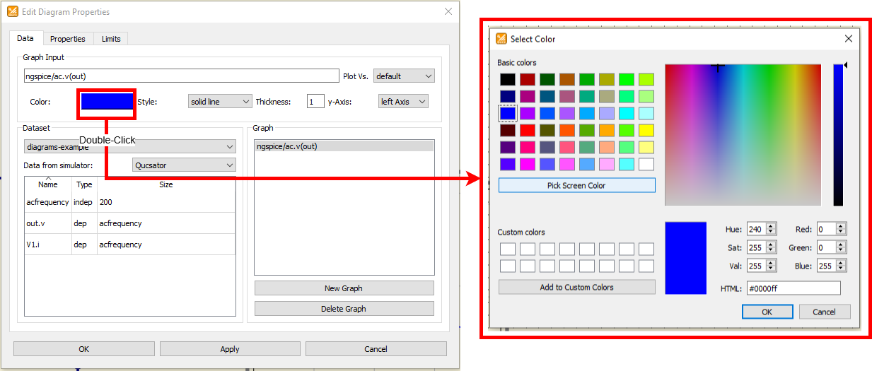Click the Type column header
This screenshot has width=872, height=371.
click(84, 184)
